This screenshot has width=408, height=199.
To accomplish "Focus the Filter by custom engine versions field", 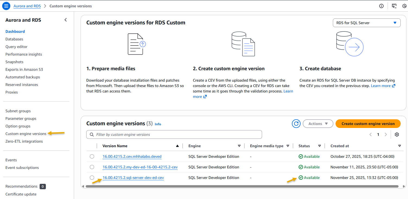I will coord(174,134).
